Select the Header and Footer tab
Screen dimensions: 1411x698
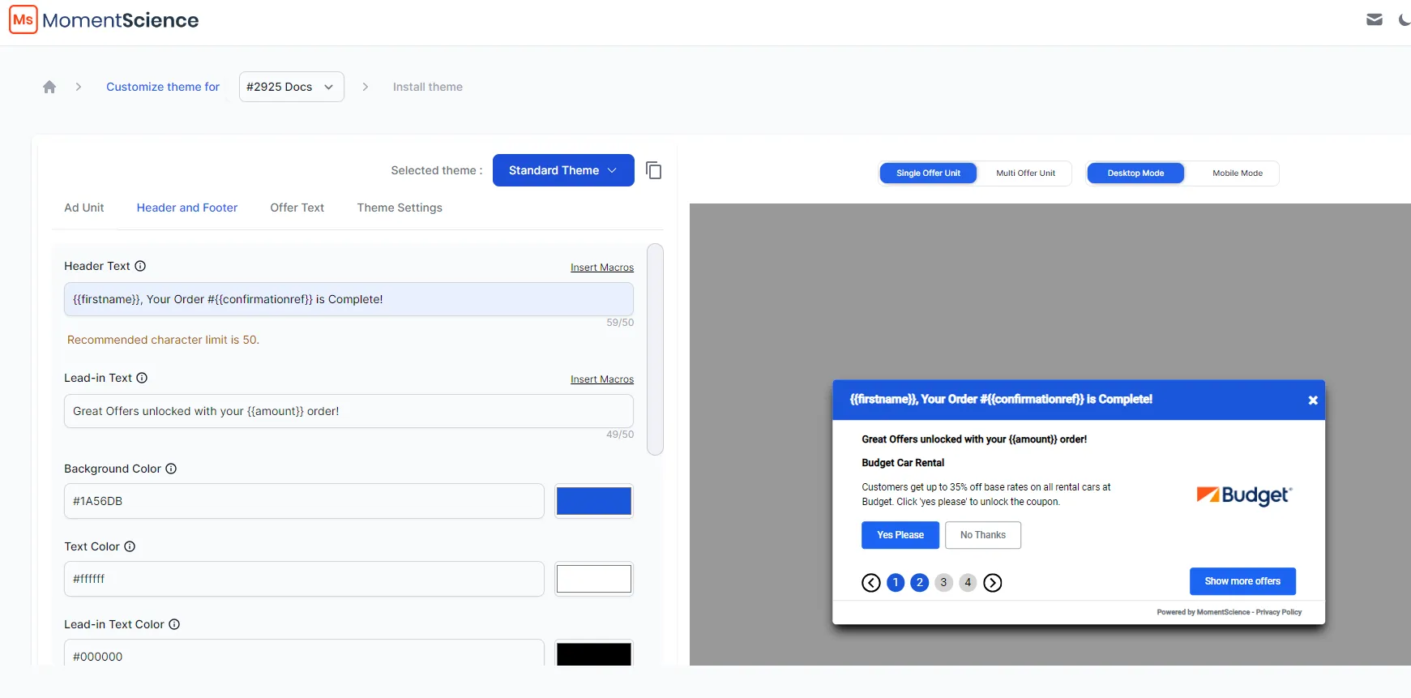pos(187,208)
